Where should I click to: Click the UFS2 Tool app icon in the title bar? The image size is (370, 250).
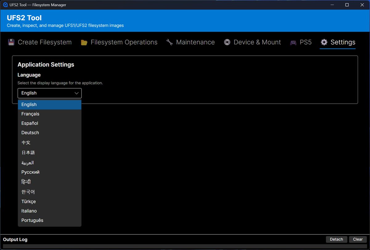5,5
